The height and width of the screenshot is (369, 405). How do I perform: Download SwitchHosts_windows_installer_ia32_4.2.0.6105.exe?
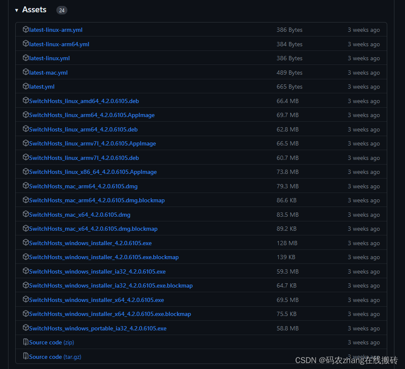click(x=97, y=272)
